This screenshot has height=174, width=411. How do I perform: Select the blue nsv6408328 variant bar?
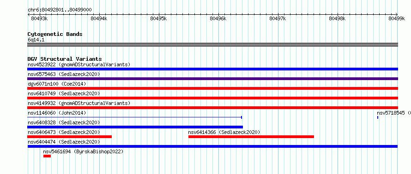point(135,127)
